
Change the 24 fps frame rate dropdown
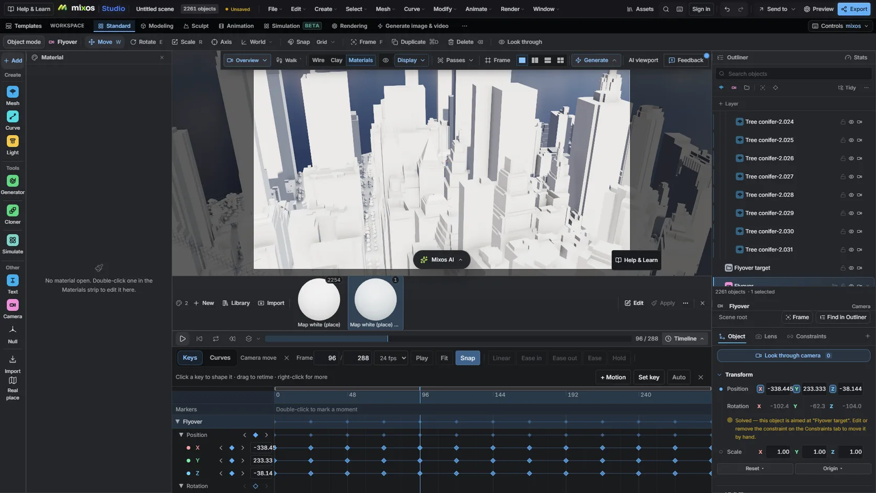coord(392,358)
